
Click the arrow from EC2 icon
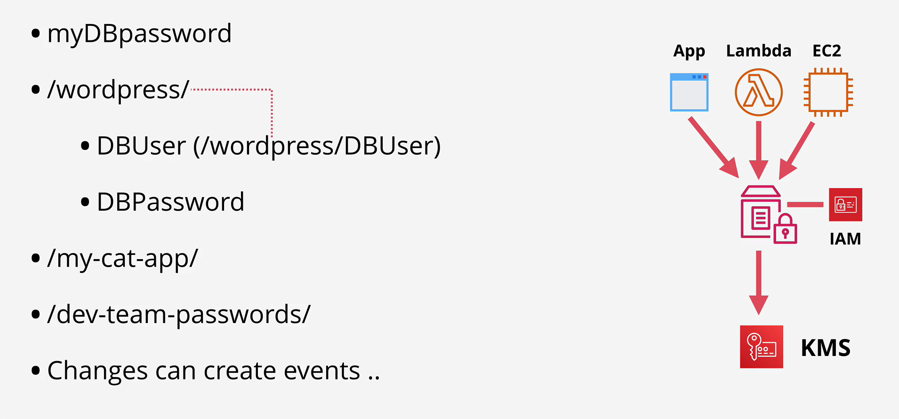(797, 150)
